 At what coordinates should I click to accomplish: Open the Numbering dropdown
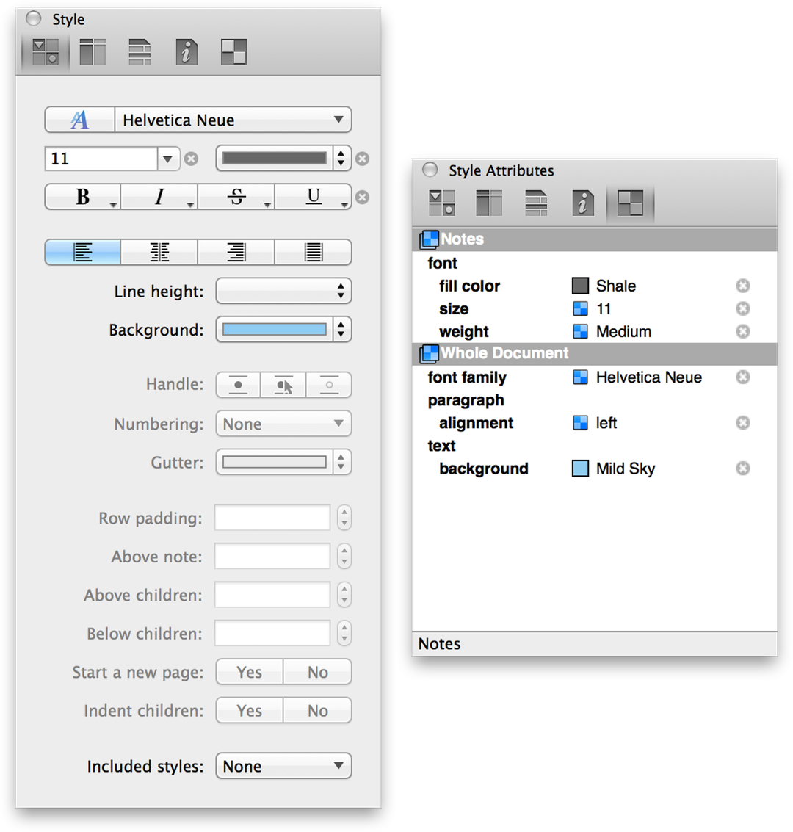[x=283, y=424]
